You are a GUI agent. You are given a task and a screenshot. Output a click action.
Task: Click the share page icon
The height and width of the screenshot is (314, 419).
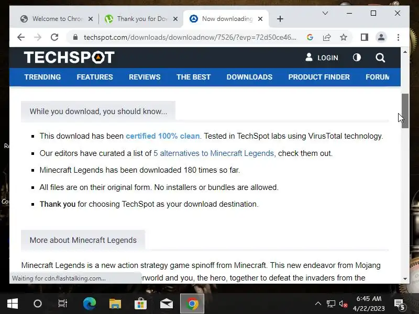click(327, 37)
